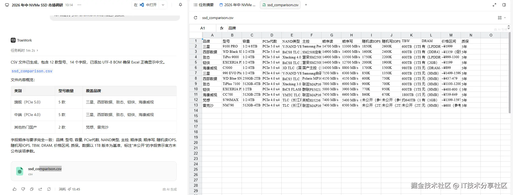Click the 980TB TBW cell
The width and height of the screenshot is (513, 195).
tap(411, 68)
